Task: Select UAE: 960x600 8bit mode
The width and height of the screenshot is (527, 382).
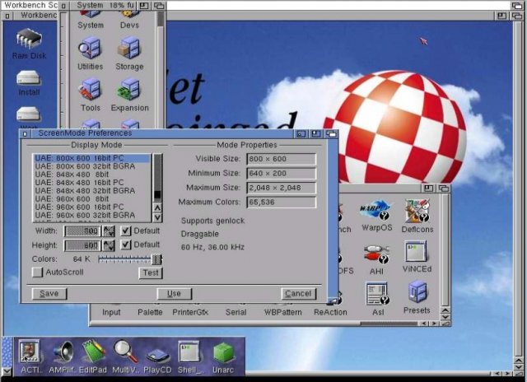Action: 92,198
